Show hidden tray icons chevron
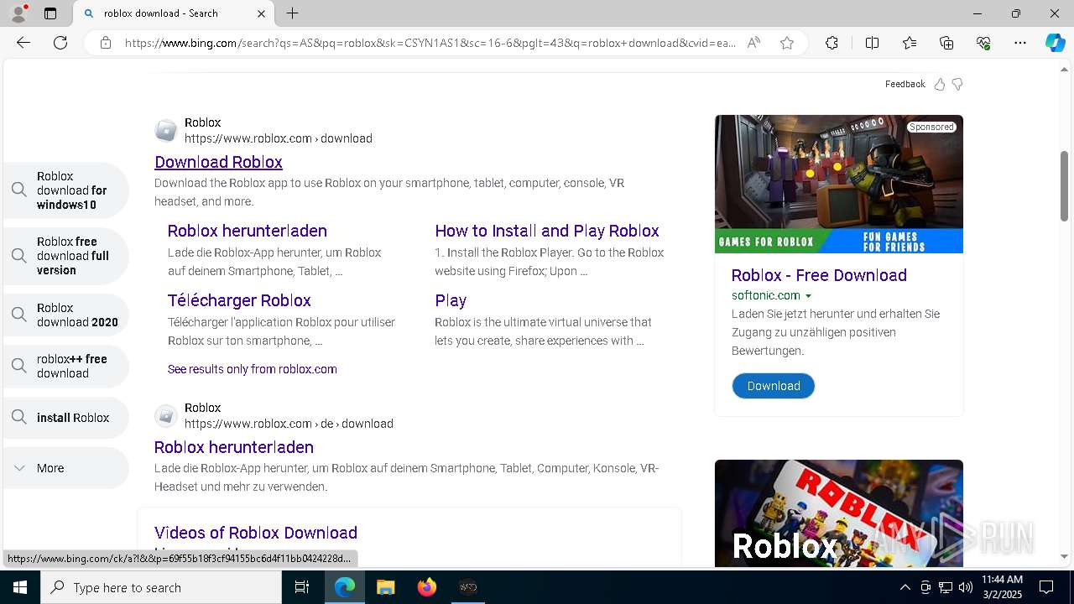Image resolution: width=1074 pixels, height=604 pixels. click(x=905, y=587)
